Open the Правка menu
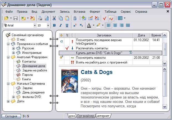The height and width of the screenshot is (120, 172). click(x=22, y=12)
